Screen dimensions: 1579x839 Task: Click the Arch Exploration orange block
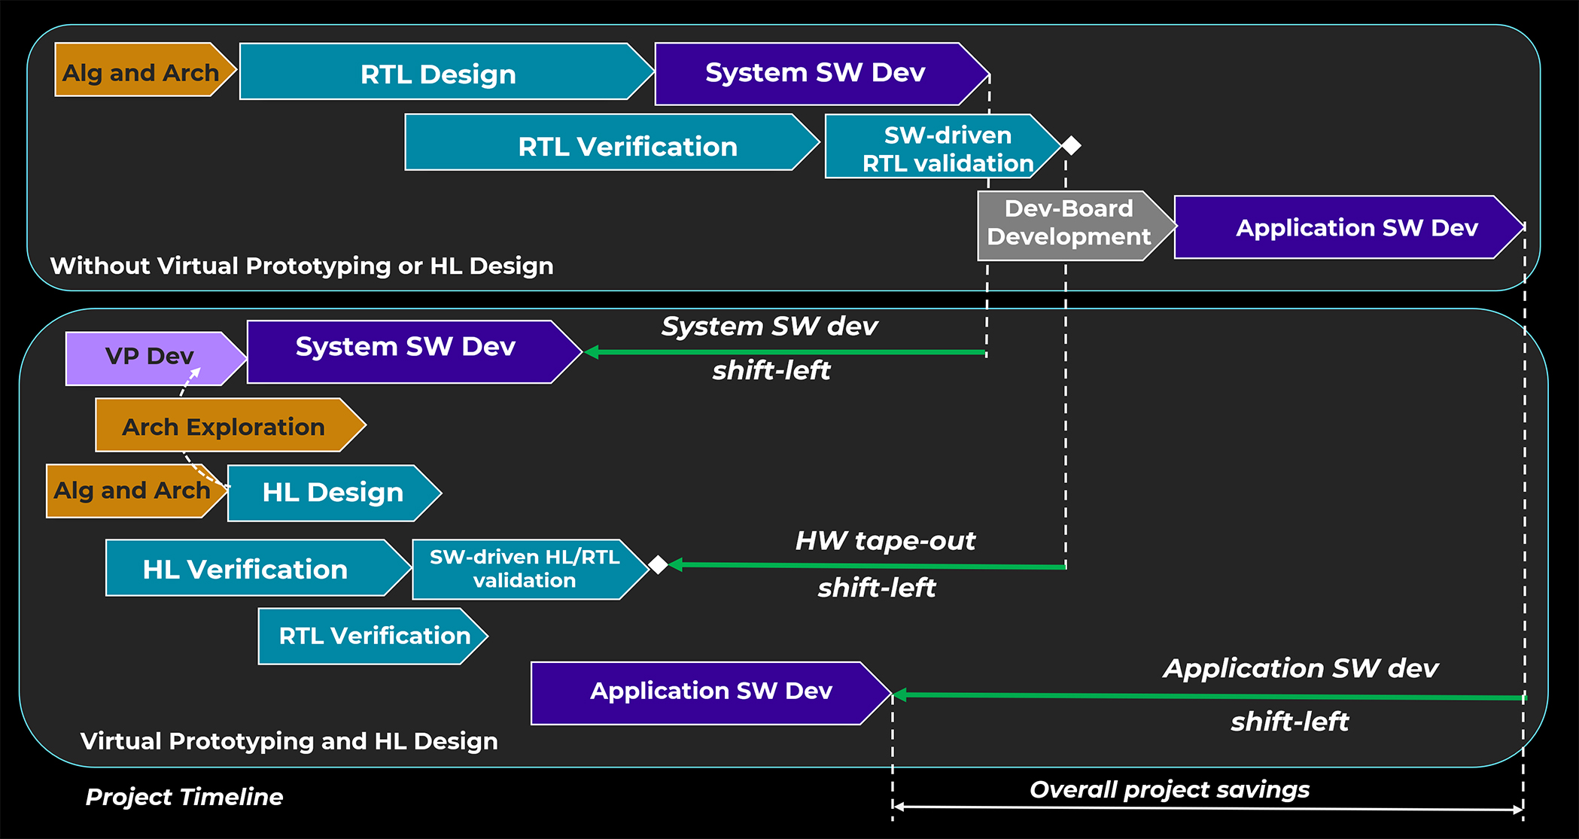[x=223, y=427]
